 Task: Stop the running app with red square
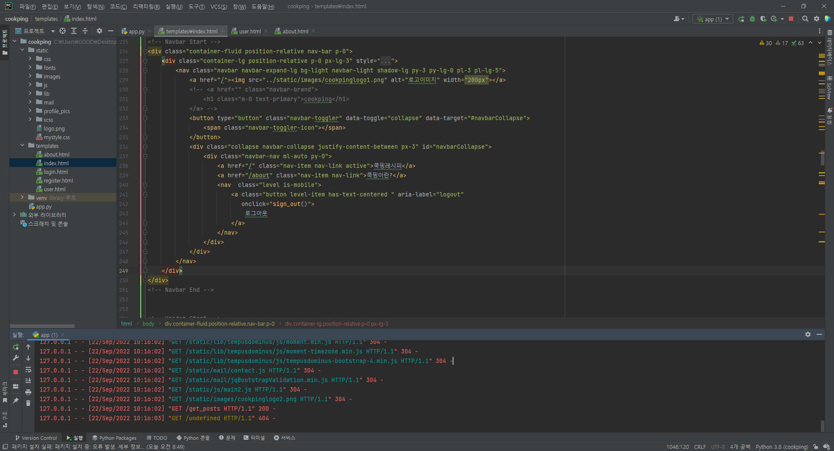pyautogui.click(x=791, y=19)
